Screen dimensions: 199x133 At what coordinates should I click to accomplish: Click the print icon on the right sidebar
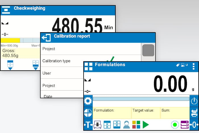(194, 113)
